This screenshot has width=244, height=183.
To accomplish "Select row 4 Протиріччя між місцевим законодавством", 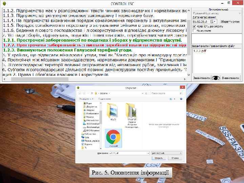I will (x=95, y=60).
